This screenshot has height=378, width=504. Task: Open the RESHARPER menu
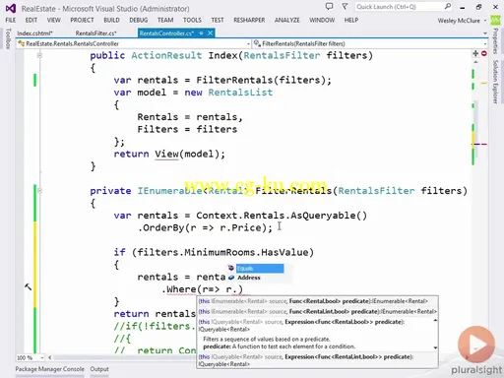[249, 20]
